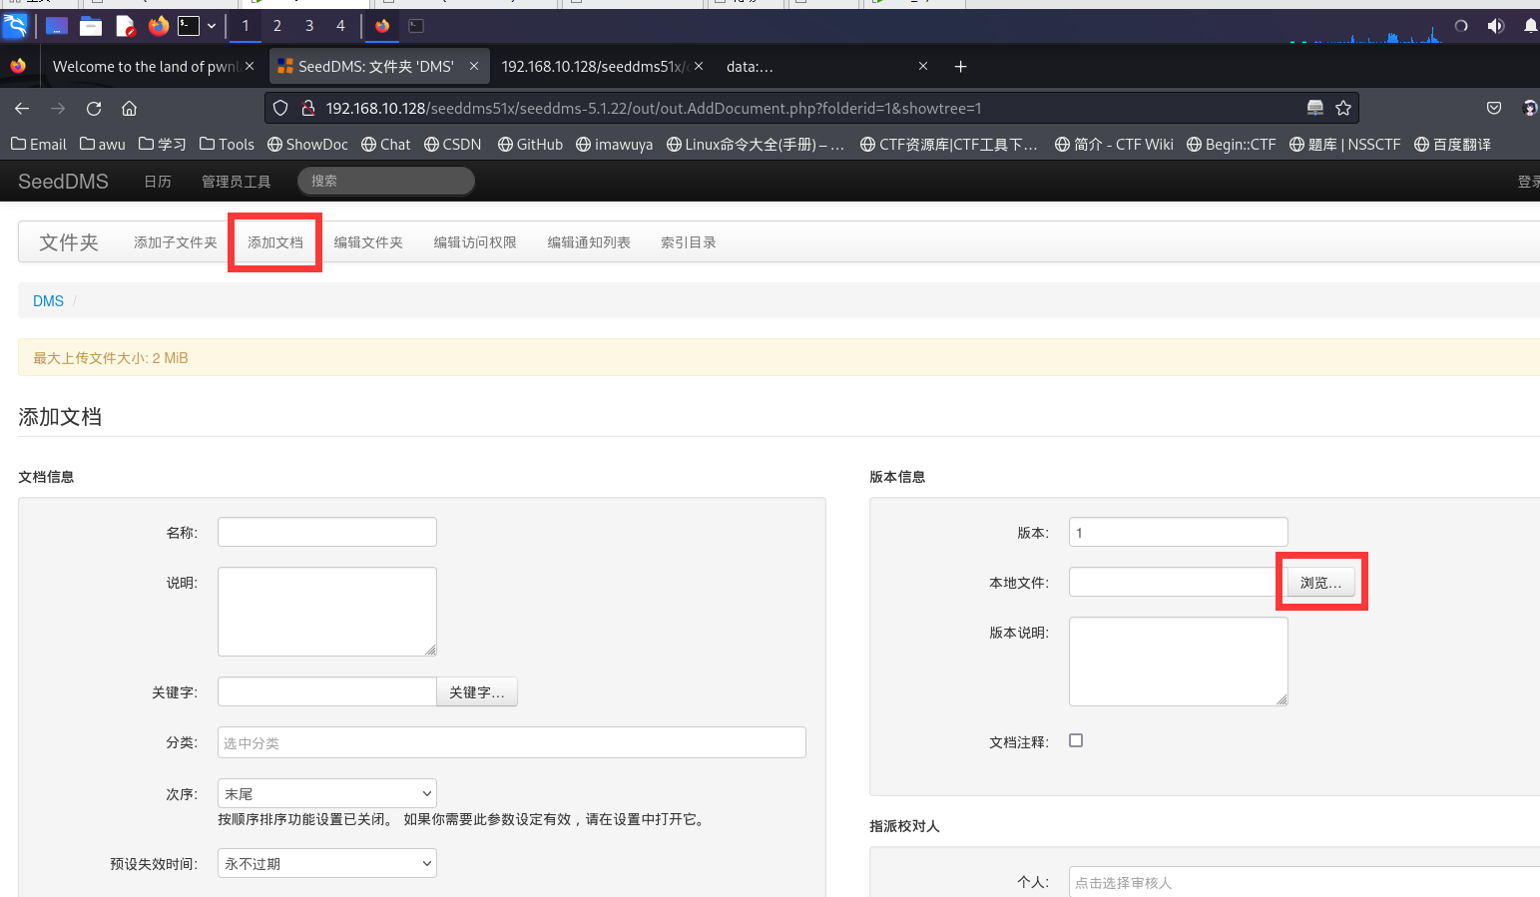1540x897 pixels.
Task: Open the 预设失效时间 dropdown showing 永不过期
Action: pyautogui.click(x=327, y=863)
